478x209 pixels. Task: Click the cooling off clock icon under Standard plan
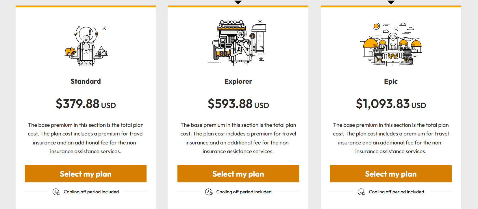click(56, 191)
